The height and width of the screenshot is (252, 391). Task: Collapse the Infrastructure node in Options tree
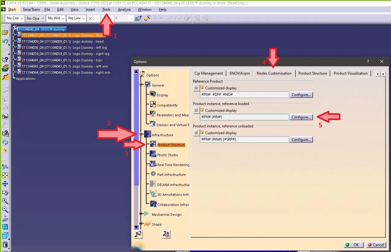(141, 134)
